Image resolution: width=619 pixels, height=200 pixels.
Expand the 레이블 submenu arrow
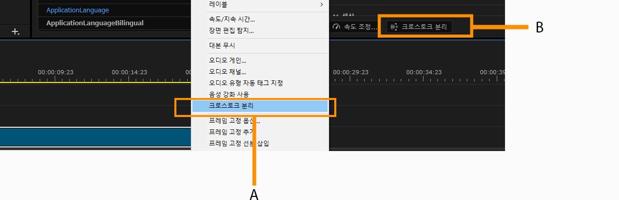pyautogui.click(x=322, y=5)
